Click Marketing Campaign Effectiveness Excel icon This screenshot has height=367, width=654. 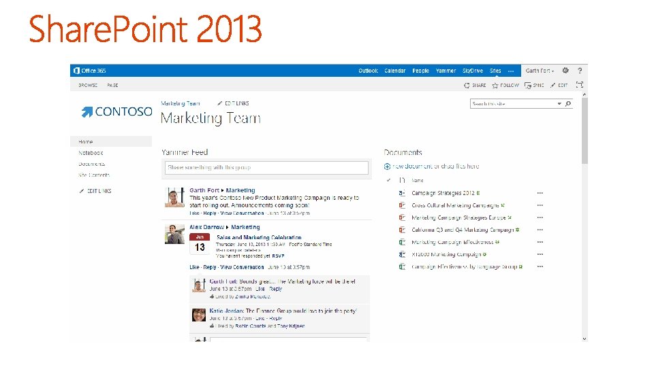click(x=402, y=242)
